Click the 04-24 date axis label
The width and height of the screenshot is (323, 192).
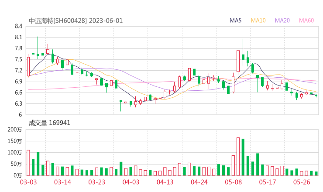click(199, 182)
